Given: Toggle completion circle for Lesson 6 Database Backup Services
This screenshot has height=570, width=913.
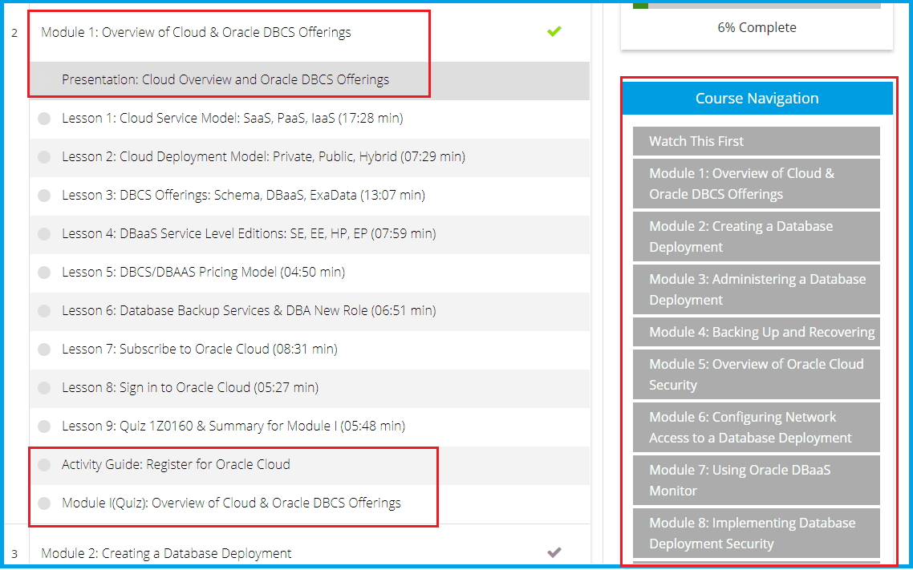Looking at the screenshot, I should 44,311.
